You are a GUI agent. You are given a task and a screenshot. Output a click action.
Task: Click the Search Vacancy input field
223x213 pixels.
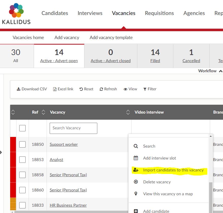(73, 128)
